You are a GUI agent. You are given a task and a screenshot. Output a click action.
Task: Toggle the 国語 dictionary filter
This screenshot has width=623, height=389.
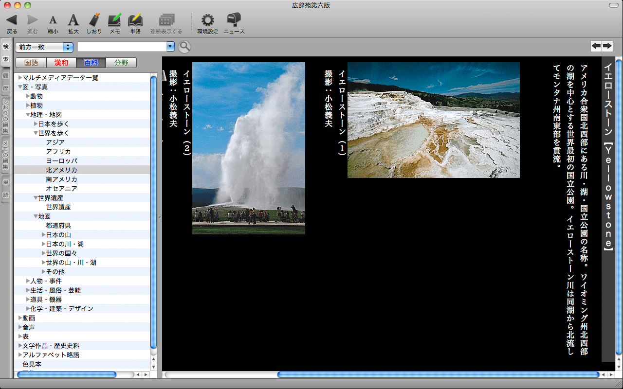(x=31, y=63)
